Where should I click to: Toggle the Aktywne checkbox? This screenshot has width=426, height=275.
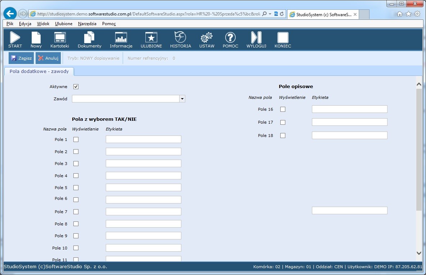(76, 87)
